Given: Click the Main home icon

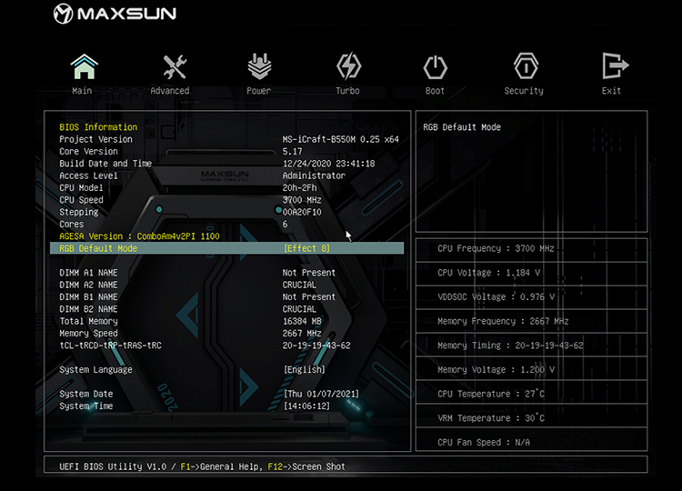Looking at the screenshot, I should click(x=84, y=66).
